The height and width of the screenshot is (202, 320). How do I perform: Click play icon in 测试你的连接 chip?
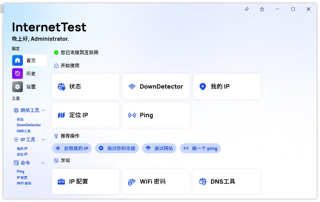point(101,148)
